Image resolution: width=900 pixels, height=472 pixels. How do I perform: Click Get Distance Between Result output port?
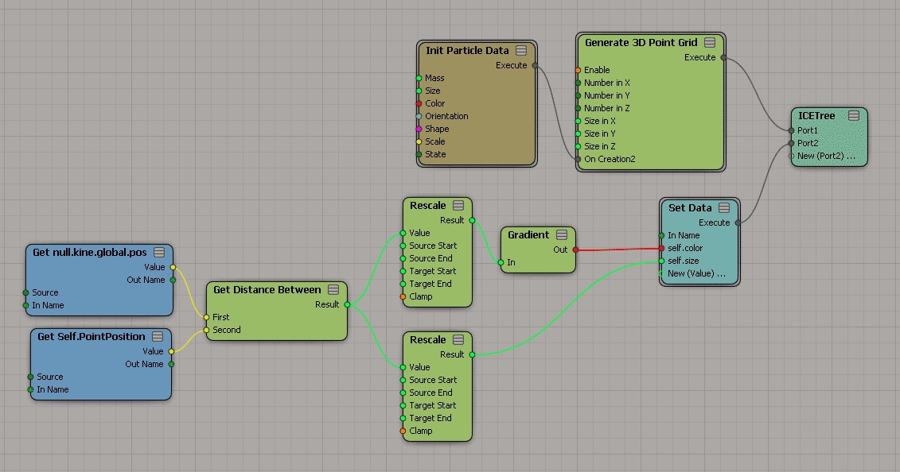(347, 305)
